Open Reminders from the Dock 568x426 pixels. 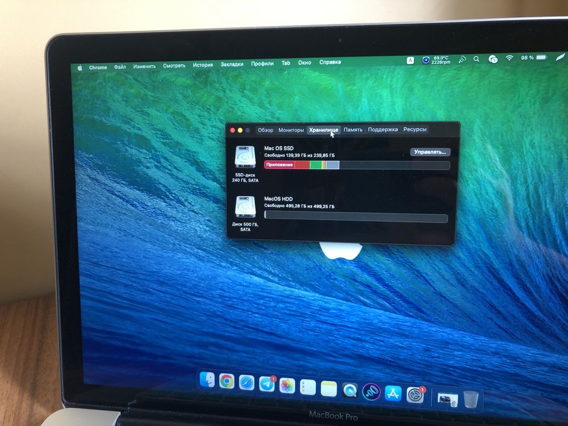tap(308, 387)
